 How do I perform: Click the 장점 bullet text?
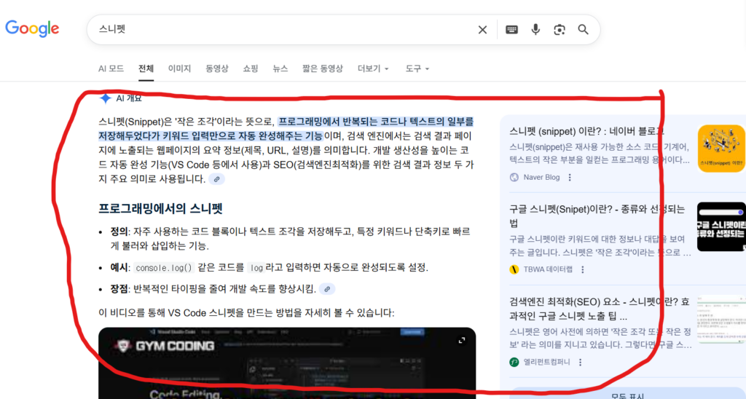213,288
